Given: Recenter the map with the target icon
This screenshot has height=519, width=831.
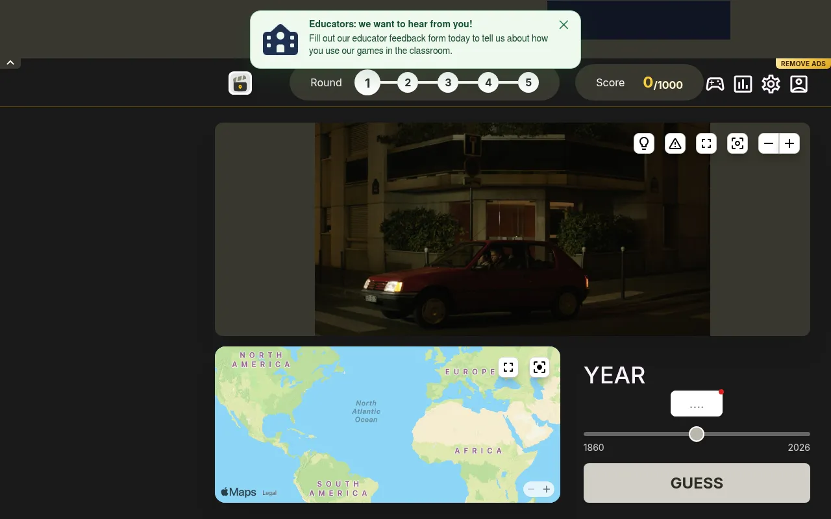Looking at the screenshot, I should click(540, 367).
